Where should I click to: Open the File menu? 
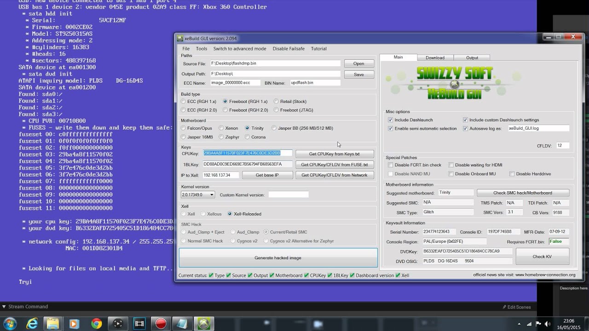tap(186, 49)
